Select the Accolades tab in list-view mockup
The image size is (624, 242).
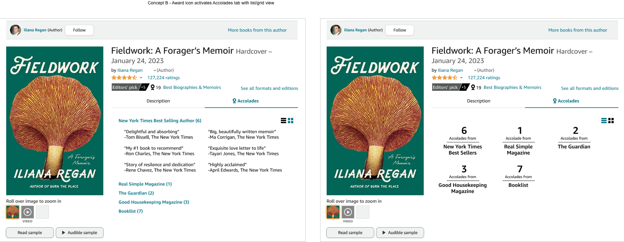251,101
